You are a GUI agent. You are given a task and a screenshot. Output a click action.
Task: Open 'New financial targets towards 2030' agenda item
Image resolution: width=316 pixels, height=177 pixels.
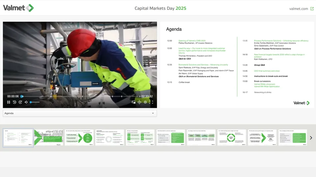point(279,56)
